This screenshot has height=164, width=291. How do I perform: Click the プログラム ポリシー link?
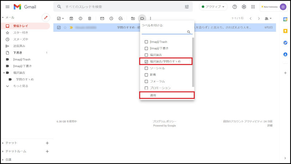[x=164, y=121]
